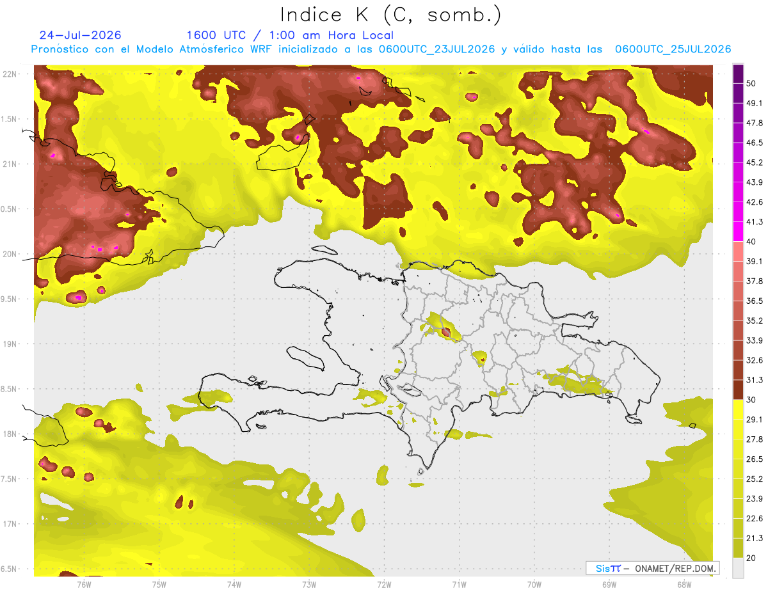The image size is (768, 593).
Task: Pick the dark brown swatch between 30 and 31.3
Action: (x=738, y=390)
